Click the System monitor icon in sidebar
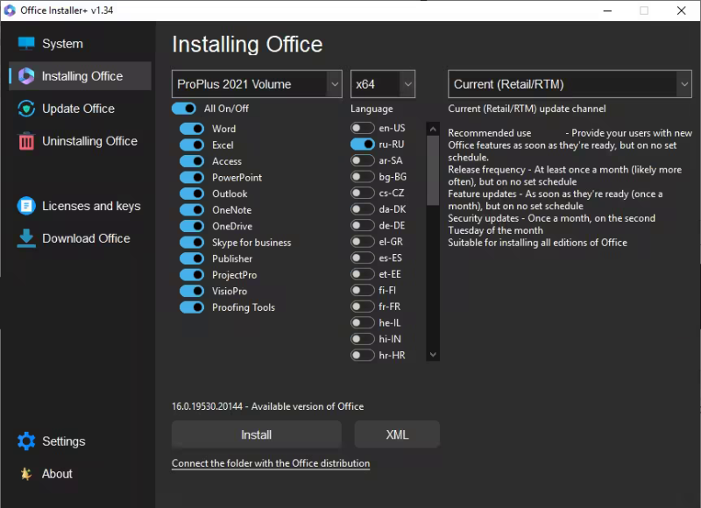701x508 pixels. click(x=26, y=44)
